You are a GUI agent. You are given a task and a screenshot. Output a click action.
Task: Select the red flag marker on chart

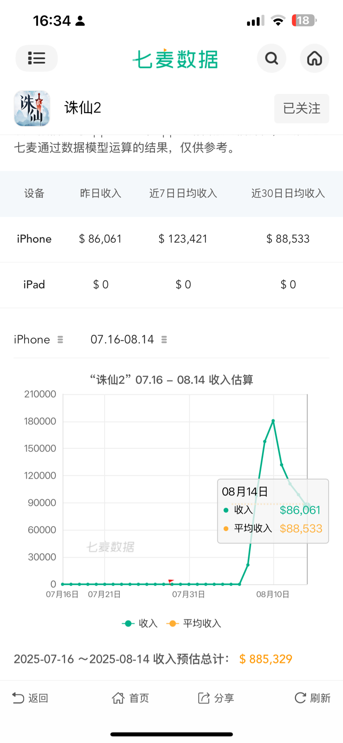pyautogui.click(x=171, y=582)
